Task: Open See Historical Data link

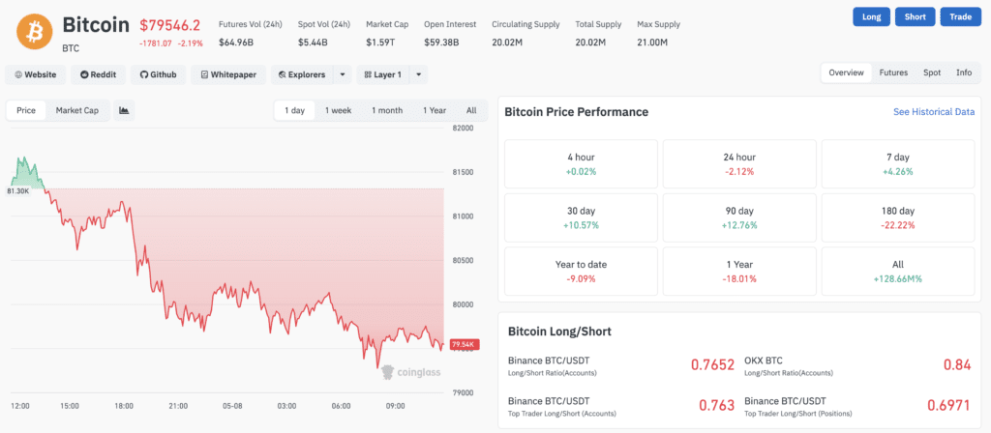Action: (934, 112)
